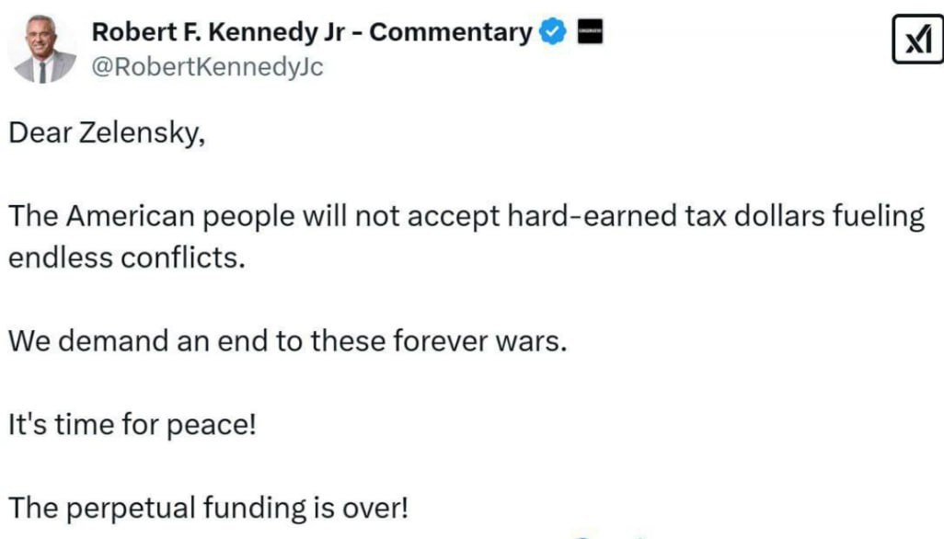Click the words "funding is over!"

click(317, 509)
